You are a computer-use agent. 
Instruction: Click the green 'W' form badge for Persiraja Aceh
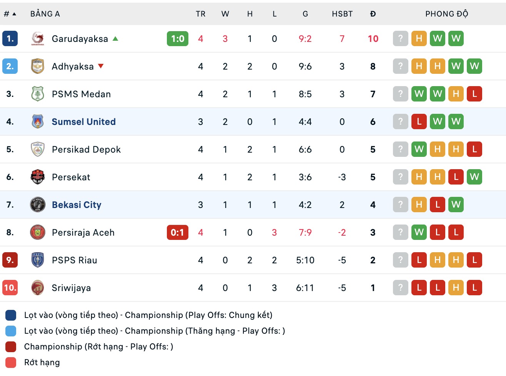[419, 232]
